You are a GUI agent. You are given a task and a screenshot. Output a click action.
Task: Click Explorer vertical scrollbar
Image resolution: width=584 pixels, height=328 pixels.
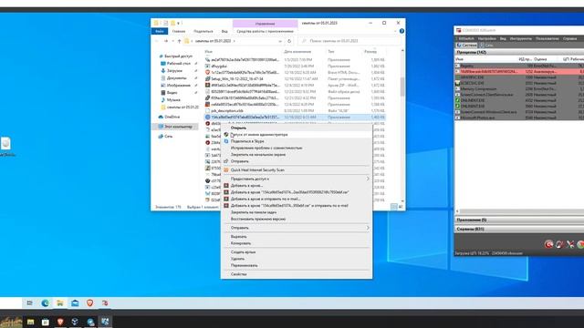pos(402,87)
